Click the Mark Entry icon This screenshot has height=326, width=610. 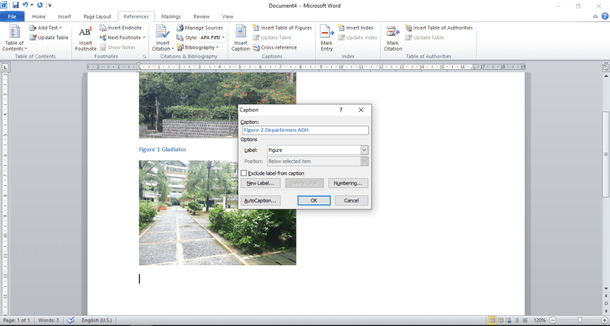[326, 32]
